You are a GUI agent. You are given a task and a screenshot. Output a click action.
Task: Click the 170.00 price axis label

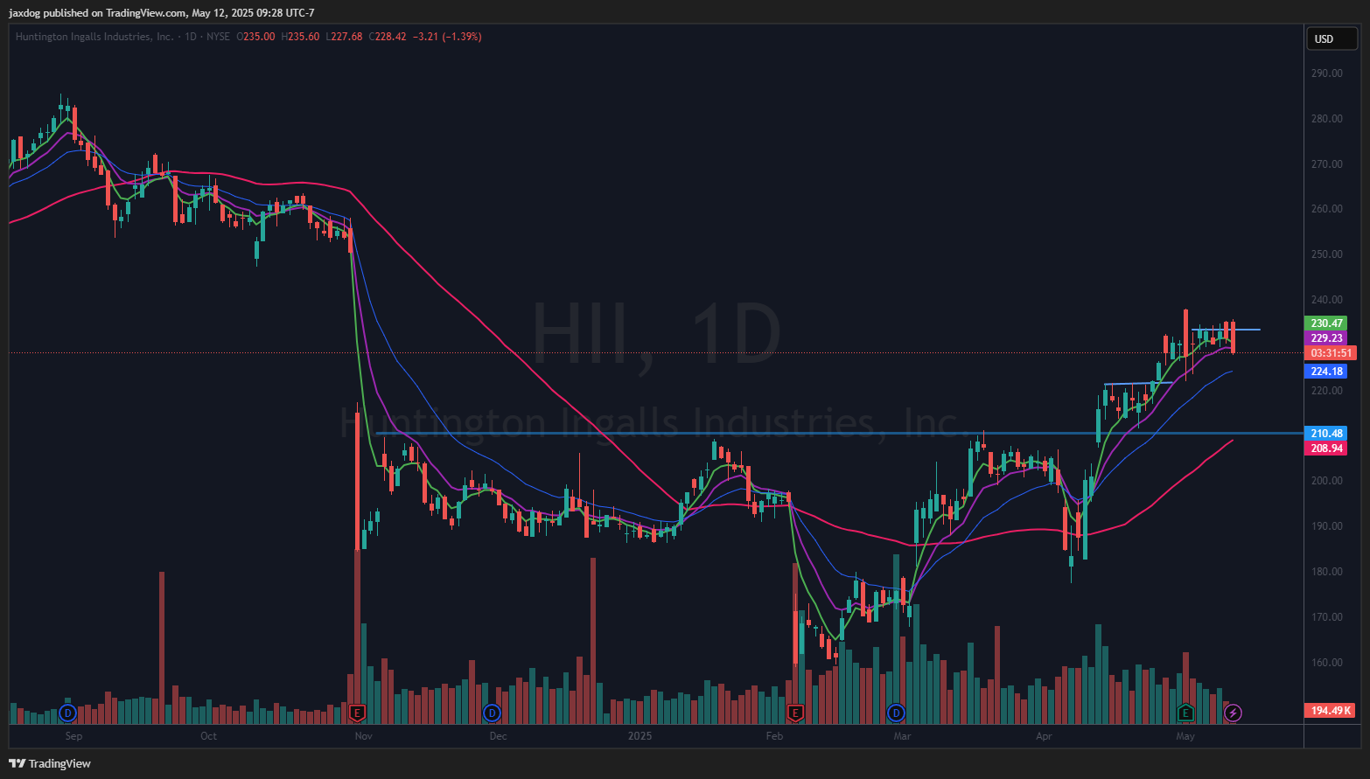(x=1326, y=617)
